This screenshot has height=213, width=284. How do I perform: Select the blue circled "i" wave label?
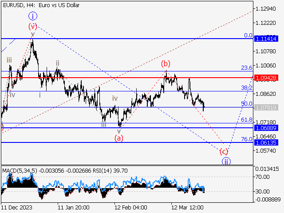(33, 16)
